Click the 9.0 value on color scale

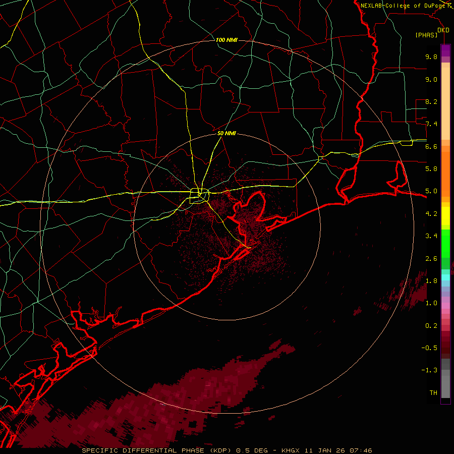[431, 79]
